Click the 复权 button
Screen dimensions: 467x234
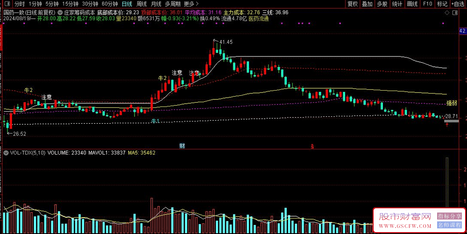[353, 4]
